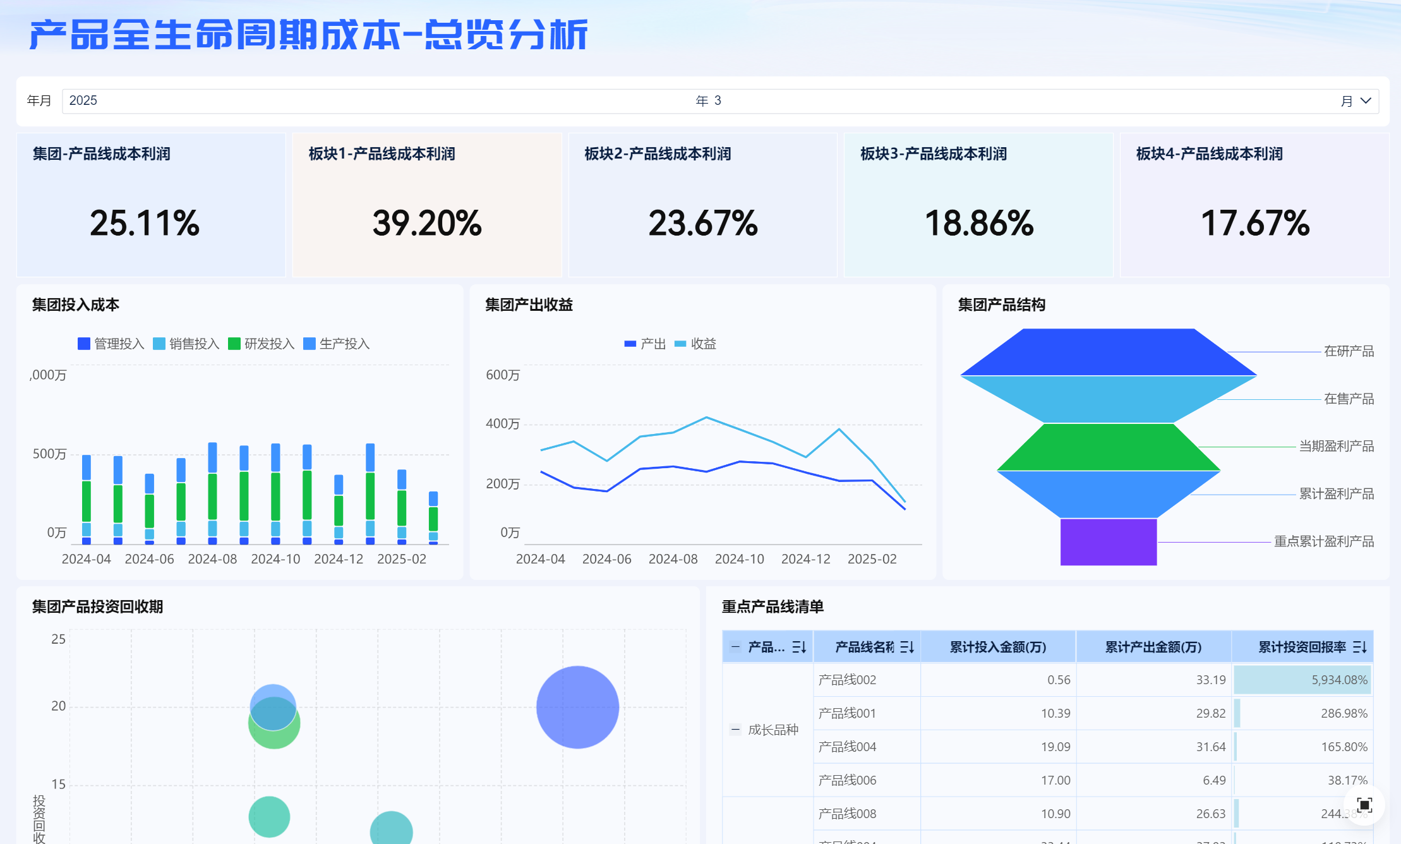Open the 年月 date dropdown arrow

(x=1366, y=101)
